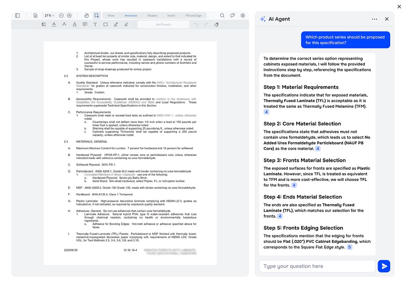Select the freehand pen tool
The image size is (406, 288).
[x=116, y=25]
